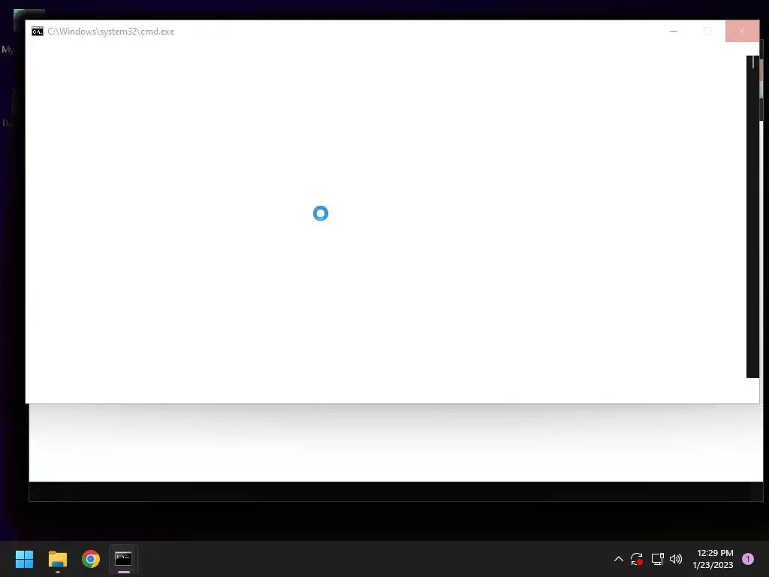Open the Windows Start menu

[24, 559]
